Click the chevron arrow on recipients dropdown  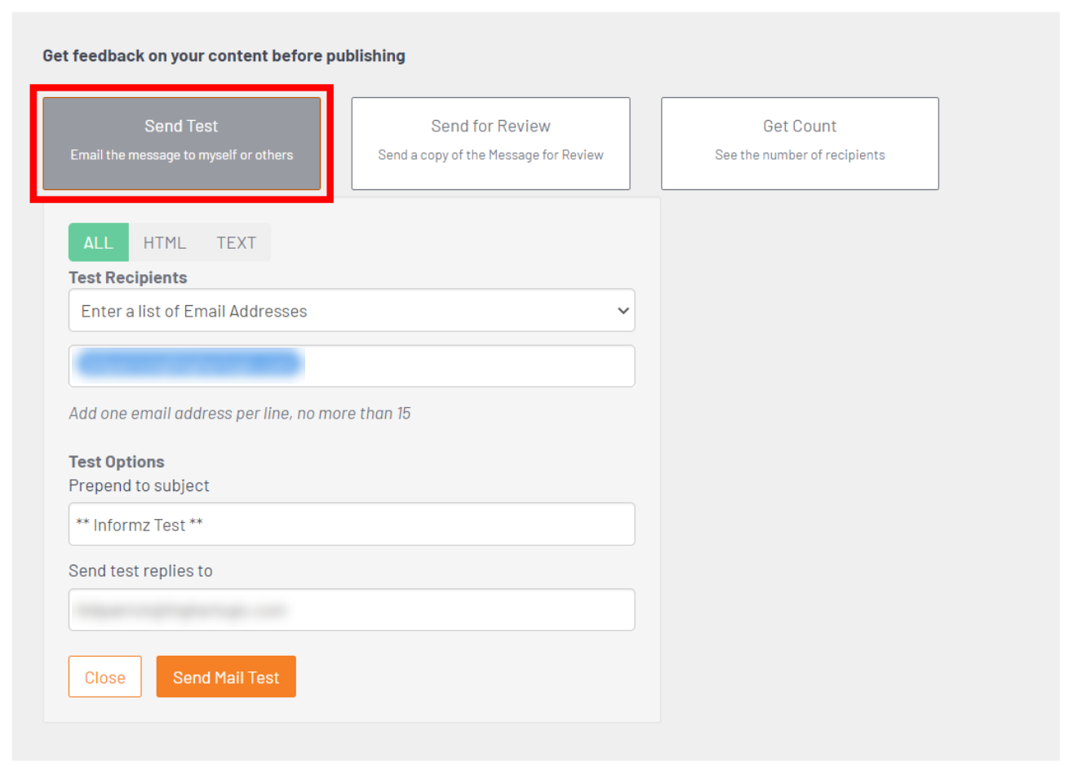pyautogui.click(x=623, y=311)
